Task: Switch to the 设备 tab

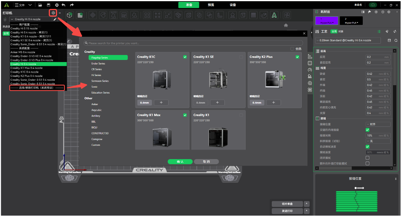Action: (x=233, y=5)
